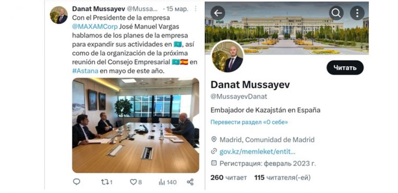Open the profile header banner image
The height and width of the screenshot is (193, 398).
(287, 28)
